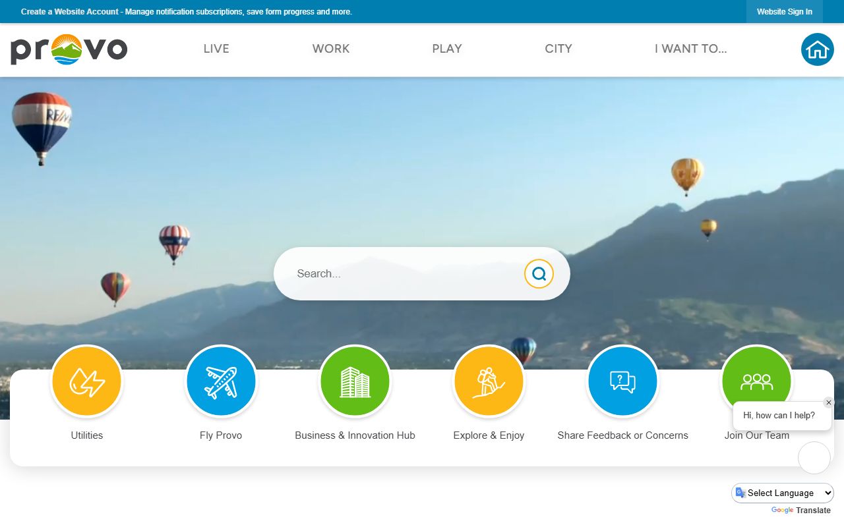The width and height of the screenshot is (844, 527).
Task: Open the PLAY navigation menu
Action: click(x=447, y=49)
